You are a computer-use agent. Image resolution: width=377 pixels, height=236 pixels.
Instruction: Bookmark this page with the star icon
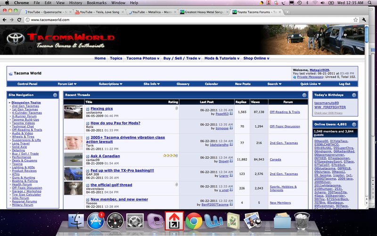356,20
